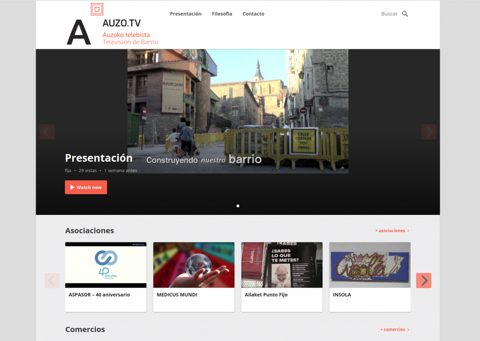Viewport: 480px width, 341px height.
Task: Go to next hero slide arrow
Action: [429, 132]
